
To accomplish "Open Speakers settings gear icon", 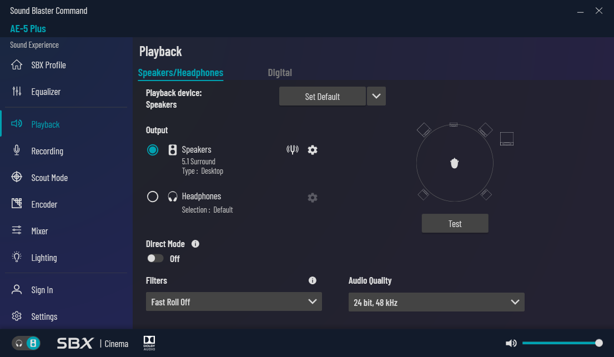I will pyautogui.click(x=313, y=150).
